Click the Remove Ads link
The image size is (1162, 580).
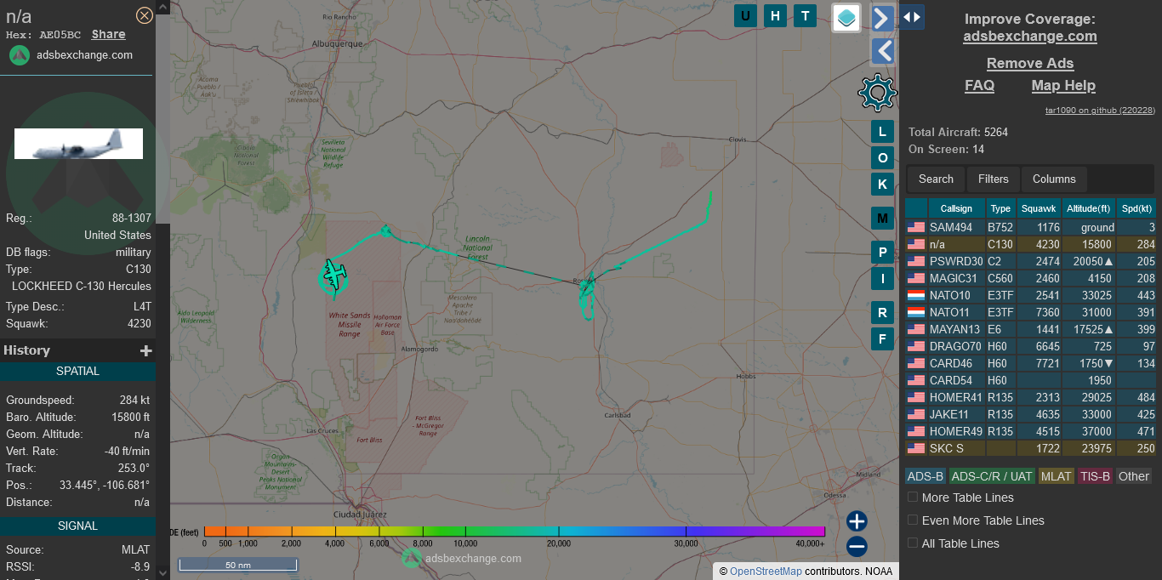point(1030,64)
